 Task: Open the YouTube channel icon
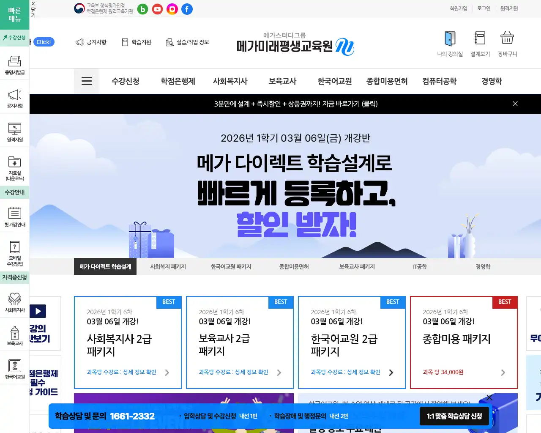[157, 9]
